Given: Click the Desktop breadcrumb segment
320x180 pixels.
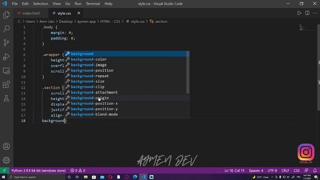Looking at the screenshot, I should pos(65,21).
